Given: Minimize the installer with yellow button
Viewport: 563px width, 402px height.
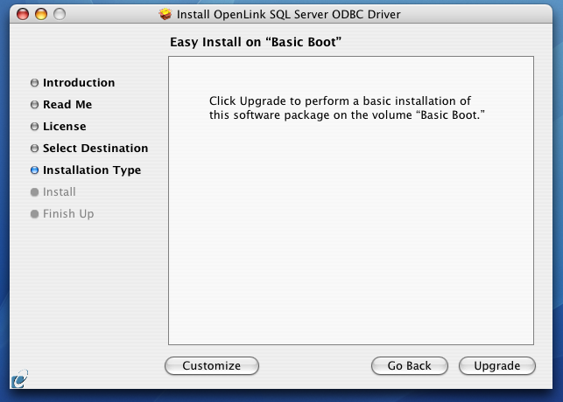Looking at the screenshot, I should pyautogui.click(x=41, y=14).
